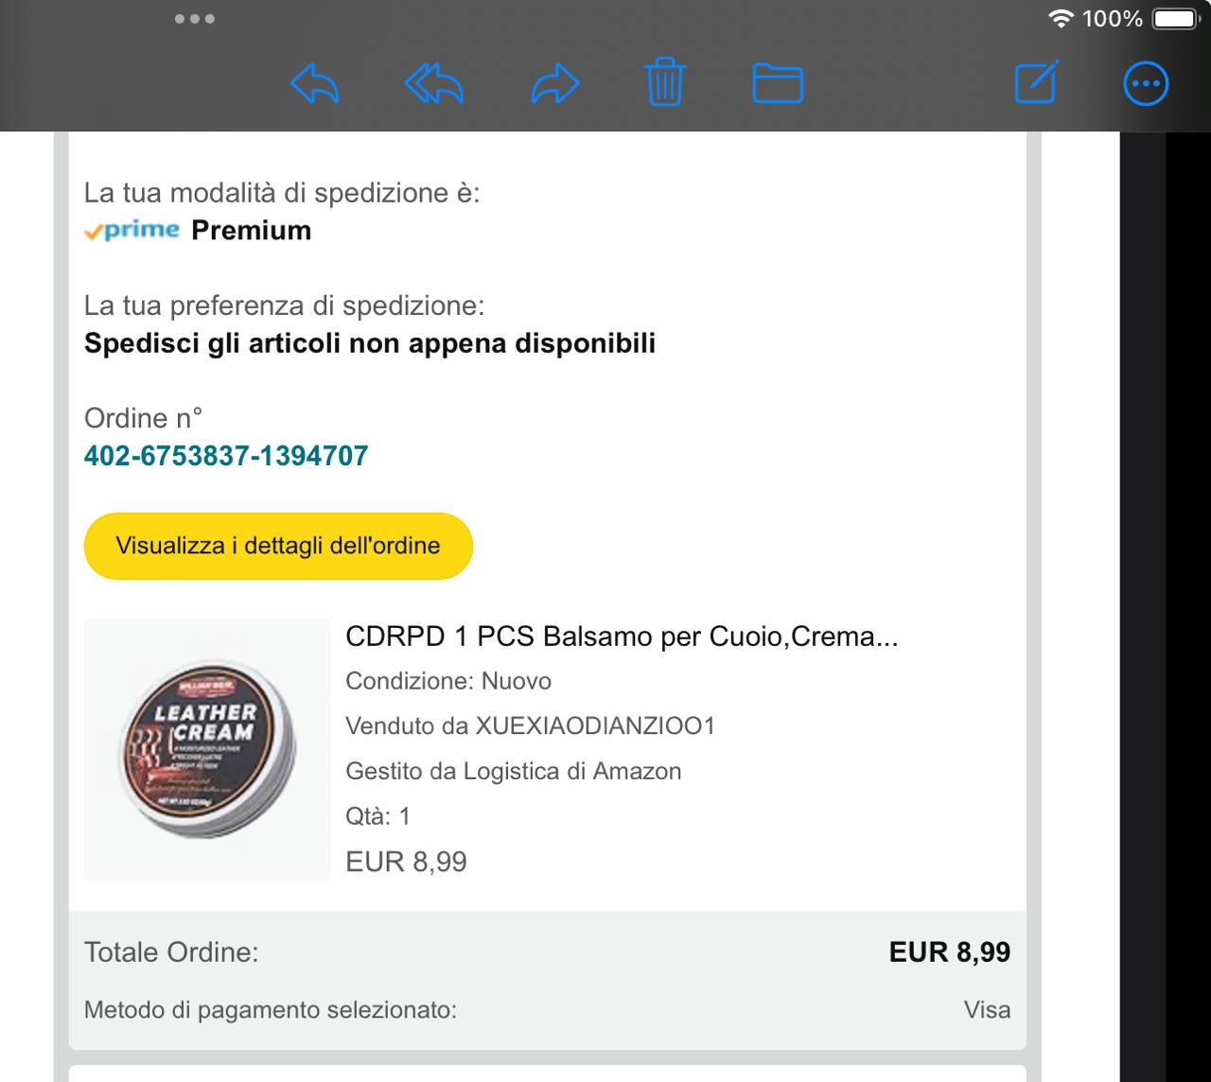
Task: Tap the Forward arrow icon
Action: pos(554,83)
